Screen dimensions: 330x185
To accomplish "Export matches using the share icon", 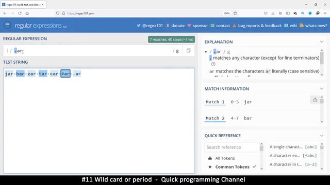I will [315, 100].
